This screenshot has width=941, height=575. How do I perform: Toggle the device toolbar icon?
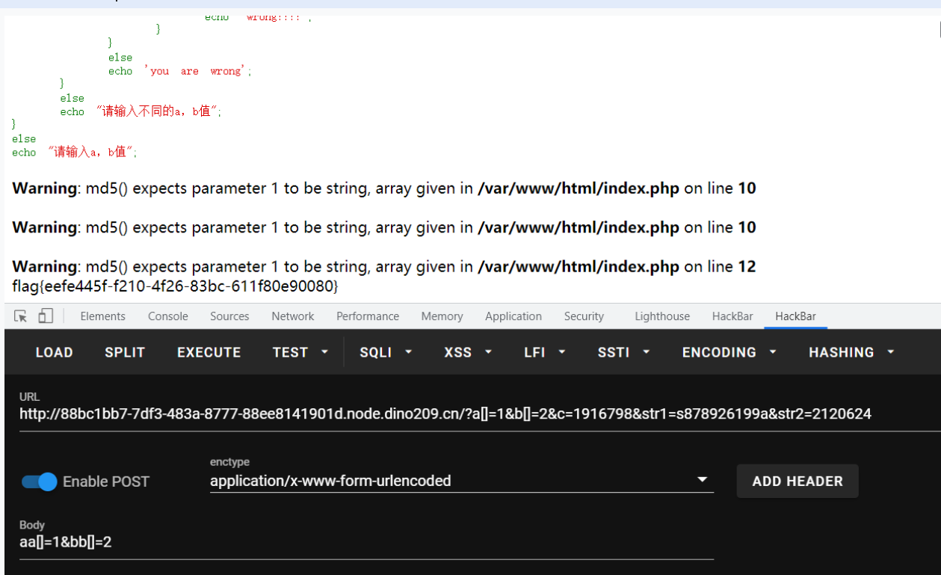click(x=46, y=316)
